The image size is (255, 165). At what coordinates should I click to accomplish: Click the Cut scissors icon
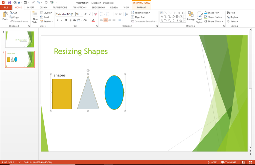click(x=11, y=13)
